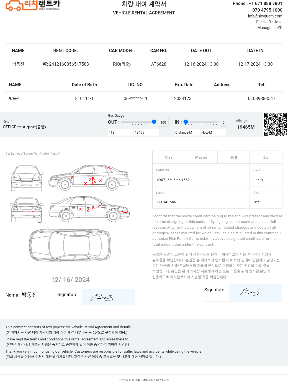Click the top view car diagram
The image size is (288, 382).
70,245
